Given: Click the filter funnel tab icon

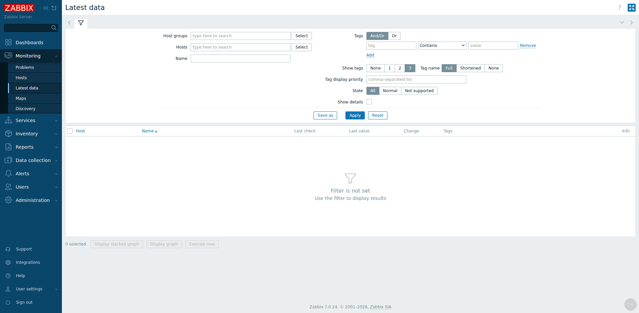Looking at the screenshot, I should (x=81, y=23).
